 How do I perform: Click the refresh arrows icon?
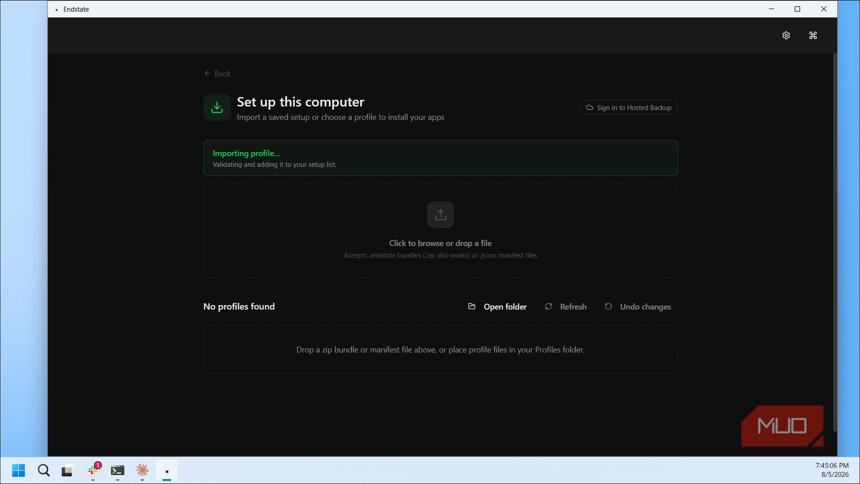[x=548, y=306]
